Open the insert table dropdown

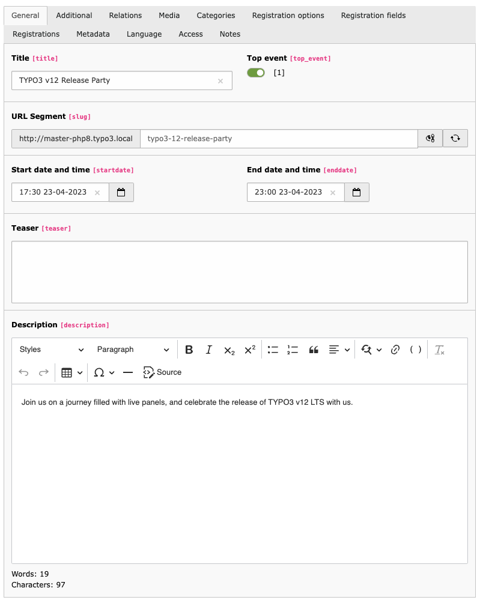72,372
